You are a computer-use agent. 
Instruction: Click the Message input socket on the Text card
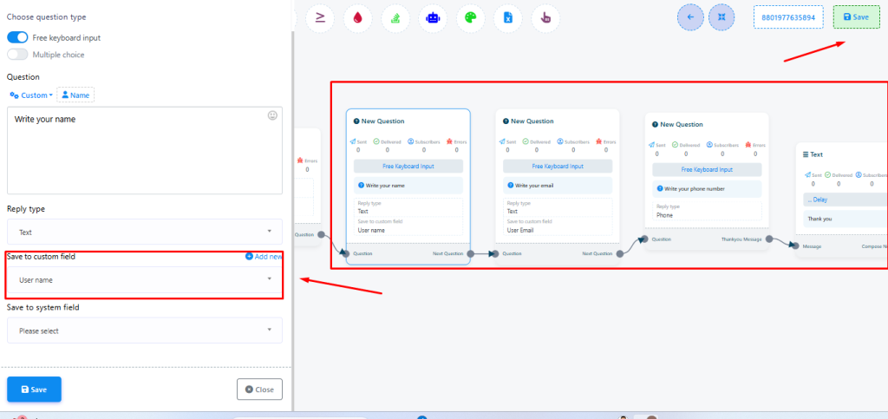coord(796,246)
